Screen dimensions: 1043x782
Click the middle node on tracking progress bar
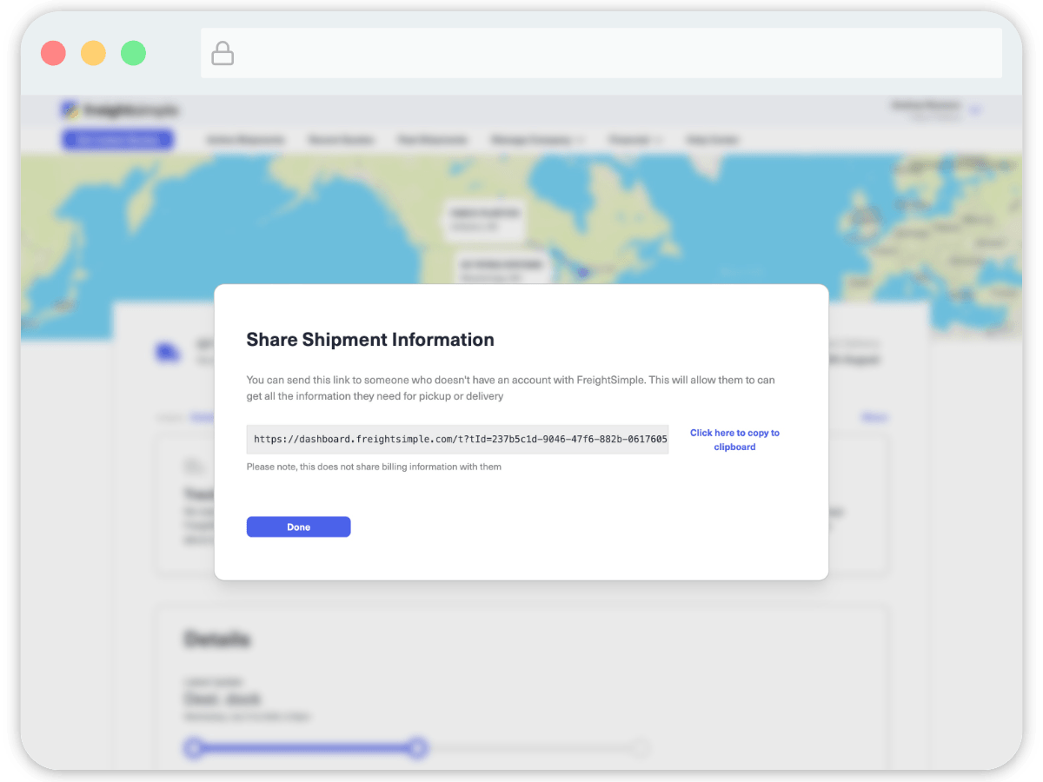418,747
